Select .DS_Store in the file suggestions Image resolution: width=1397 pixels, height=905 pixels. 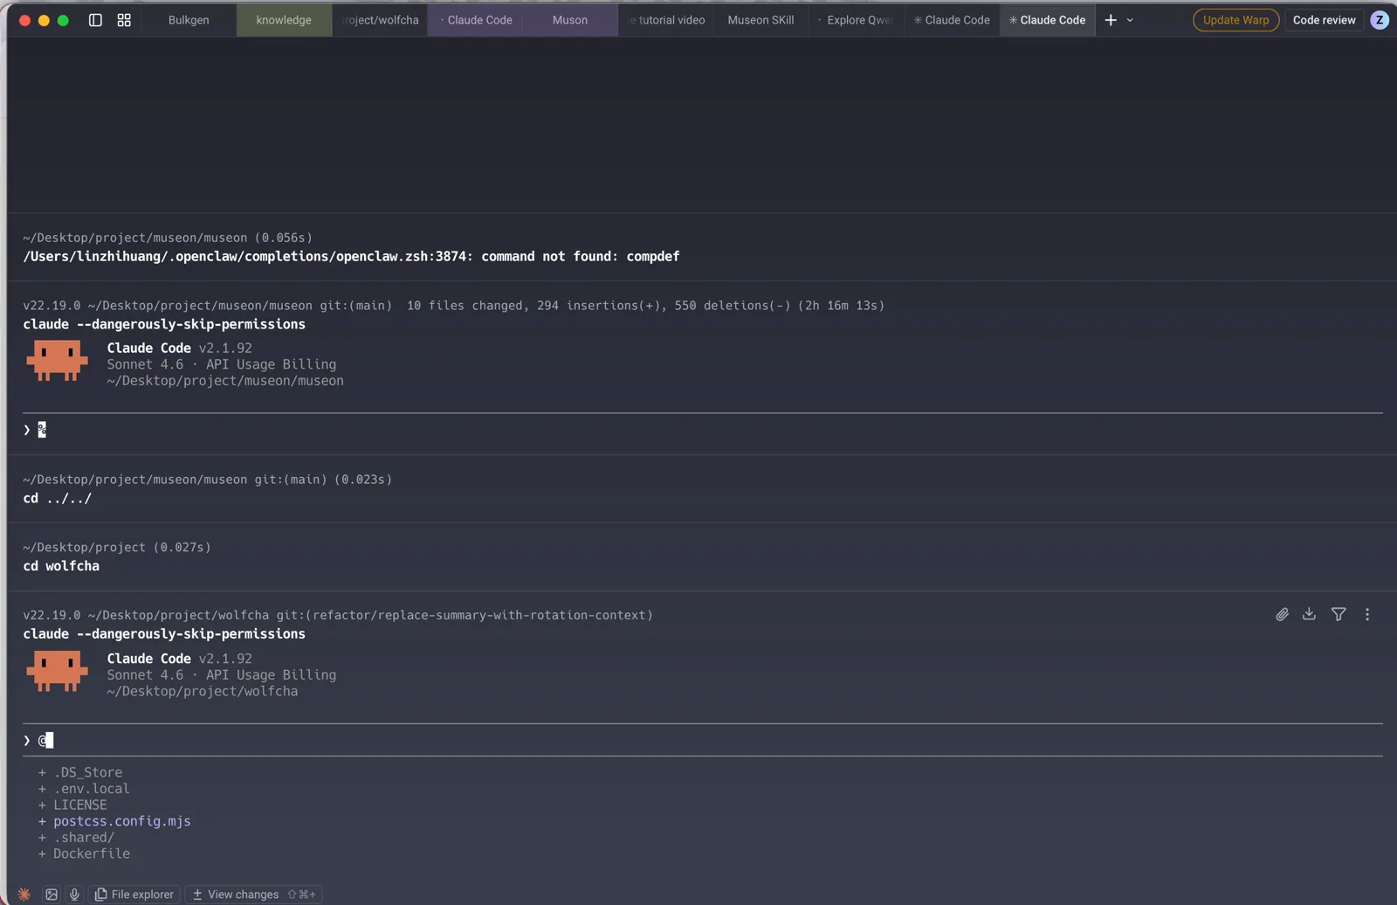[88, 772]
